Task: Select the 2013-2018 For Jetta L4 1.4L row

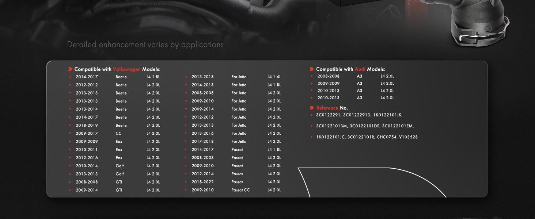Action: (233, 77)
